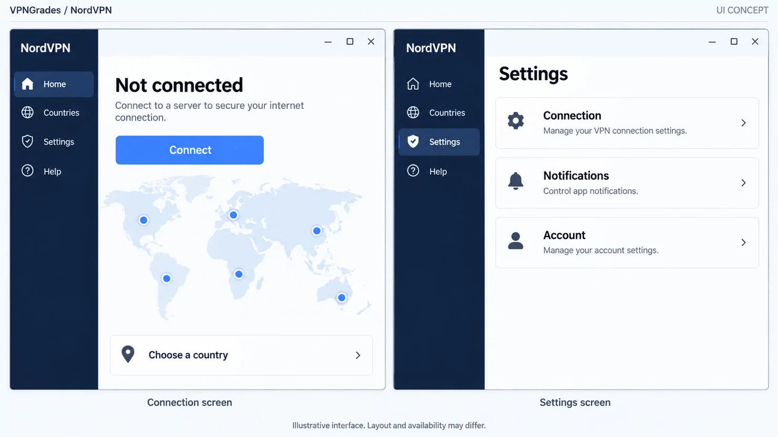
Task: Click the Countries globe icon in Connection window
Action: 27,112
